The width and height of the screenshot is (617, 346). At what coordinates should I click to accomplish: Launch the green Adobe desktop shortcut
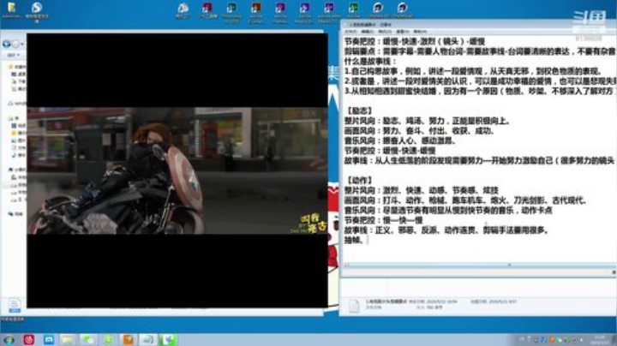354,10
